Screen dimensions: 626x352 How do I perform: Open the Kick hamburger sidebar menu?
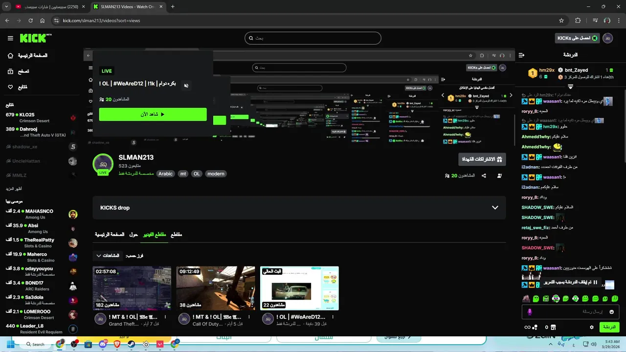click(10, 38)
